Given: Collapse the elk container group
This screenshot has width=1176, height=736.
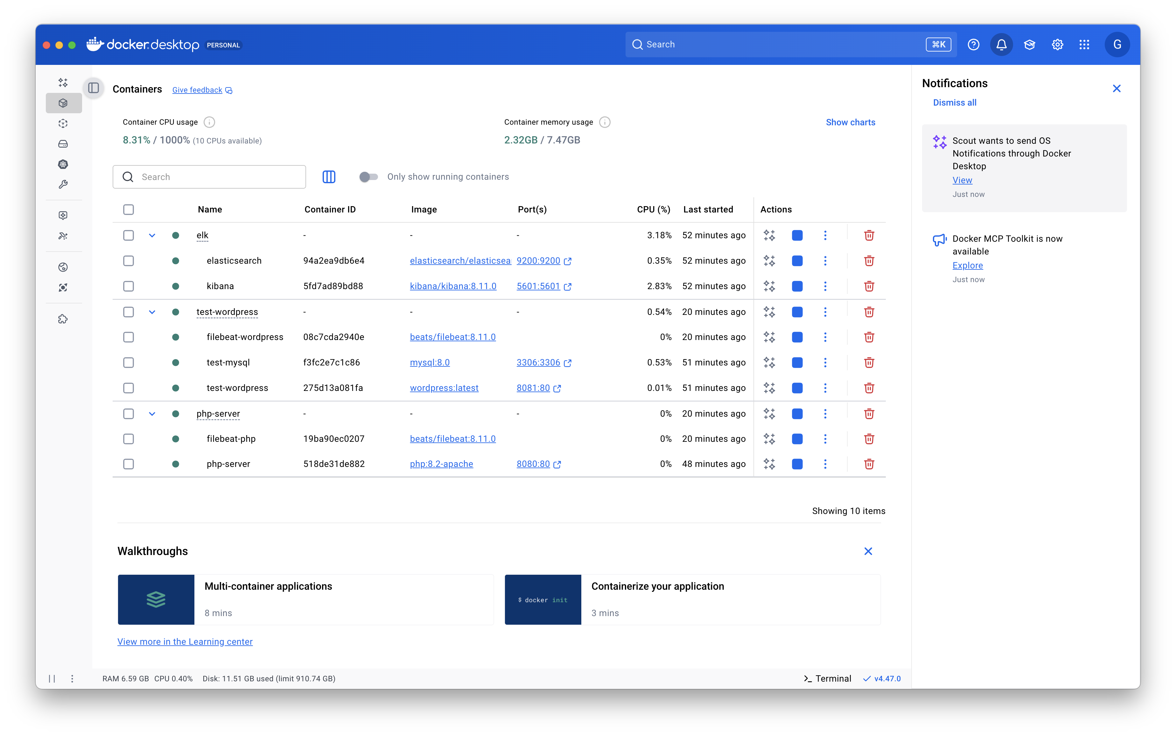Looking at the screenshot, I should pyautogui.click(x=152, y=236).
